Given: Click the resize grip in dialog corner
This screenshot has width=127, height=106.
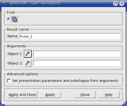Looking at the screenshot, I should pos(124,103).
